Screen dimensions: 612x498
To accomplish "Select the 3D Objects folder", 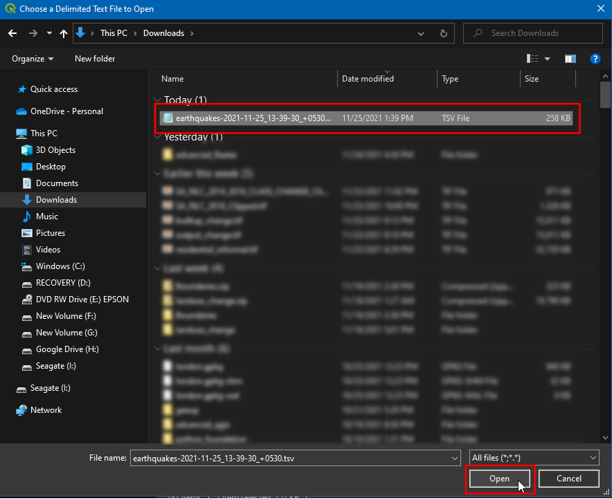I will (55, 150).
